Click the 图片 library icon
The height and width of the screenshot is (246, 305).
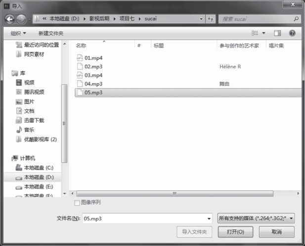coord(19,101)
